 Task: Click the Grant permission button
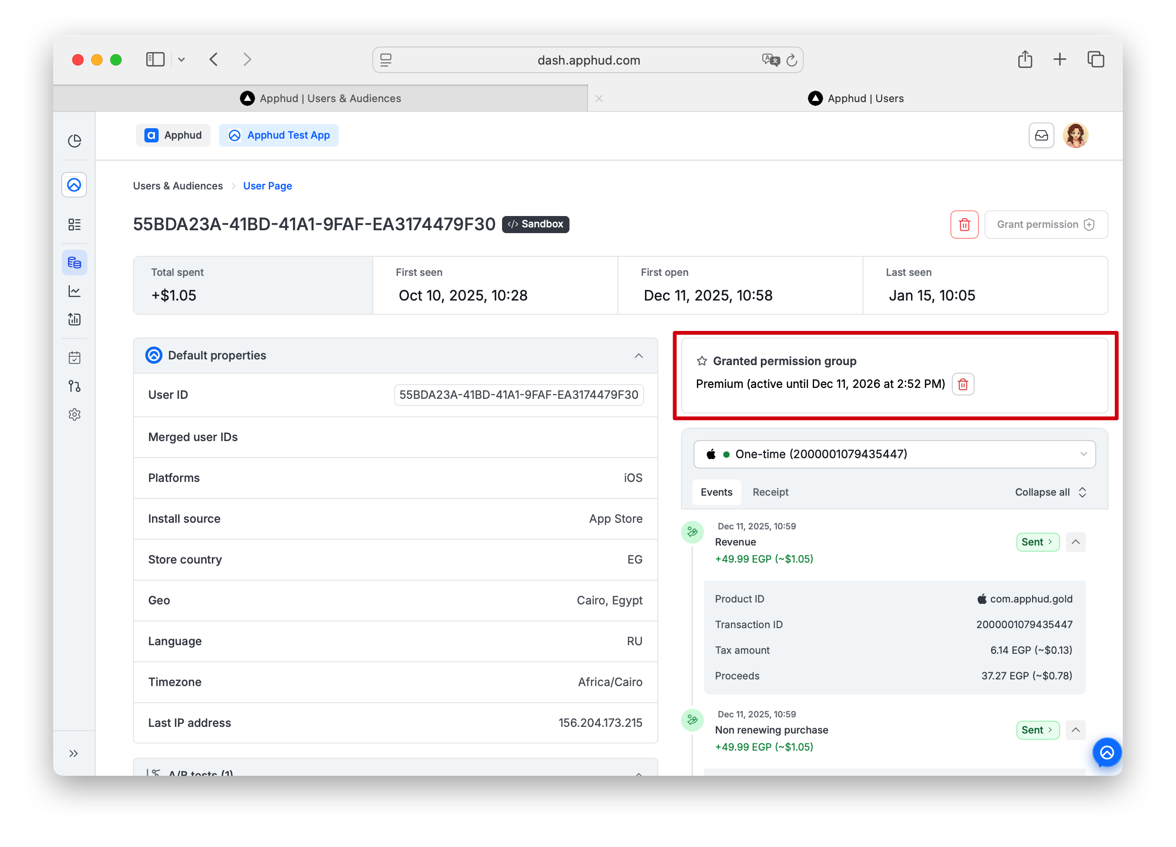pos(1046,225)
